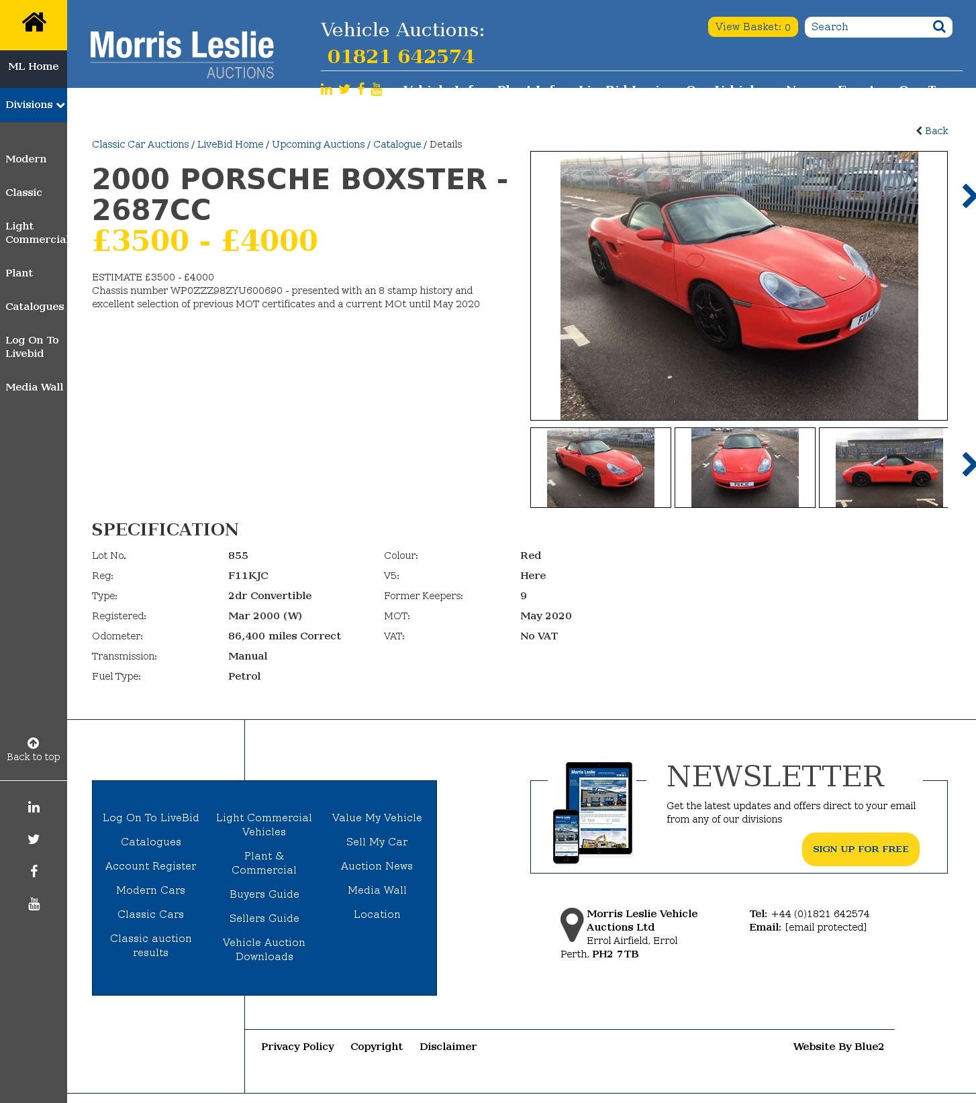The height and width of the screenshot is (1103, 976).
Task: Open Catalogues in sidebar menu
Action: tap(35, 307)
